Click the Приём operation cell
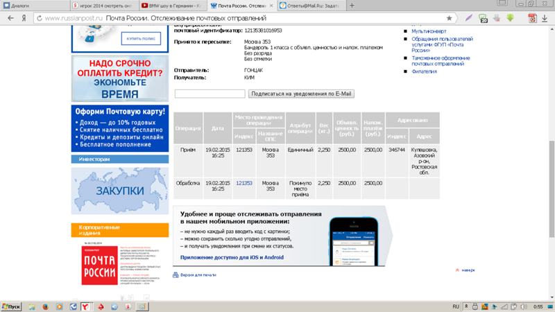The height and width of the screenshot is (312, 555). 188,161
